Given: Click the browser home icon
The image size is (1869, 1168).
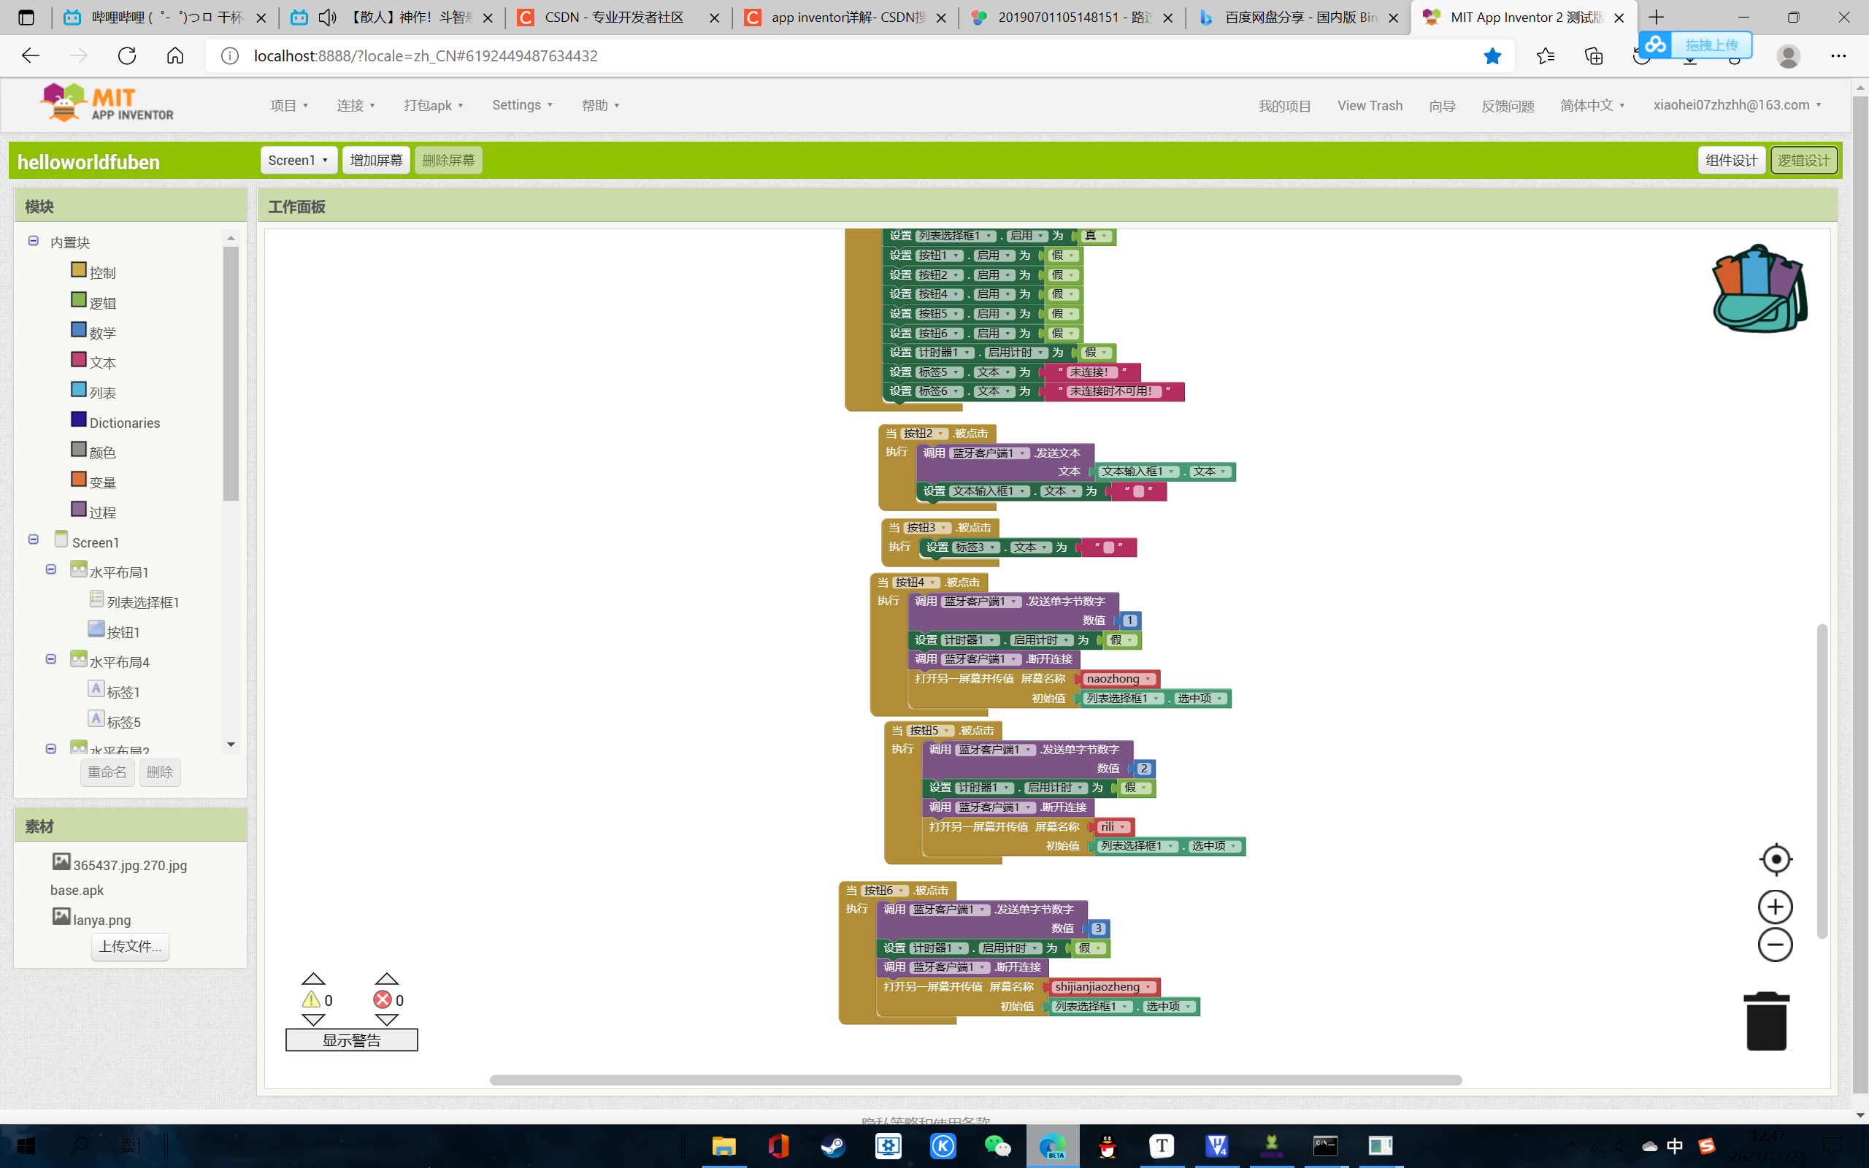Looking at the screenshot, I should point(175,55).
